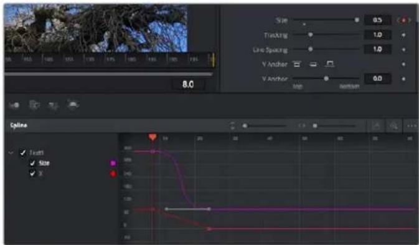Open the Spline editor options menu (three dots)

[412, 125]
